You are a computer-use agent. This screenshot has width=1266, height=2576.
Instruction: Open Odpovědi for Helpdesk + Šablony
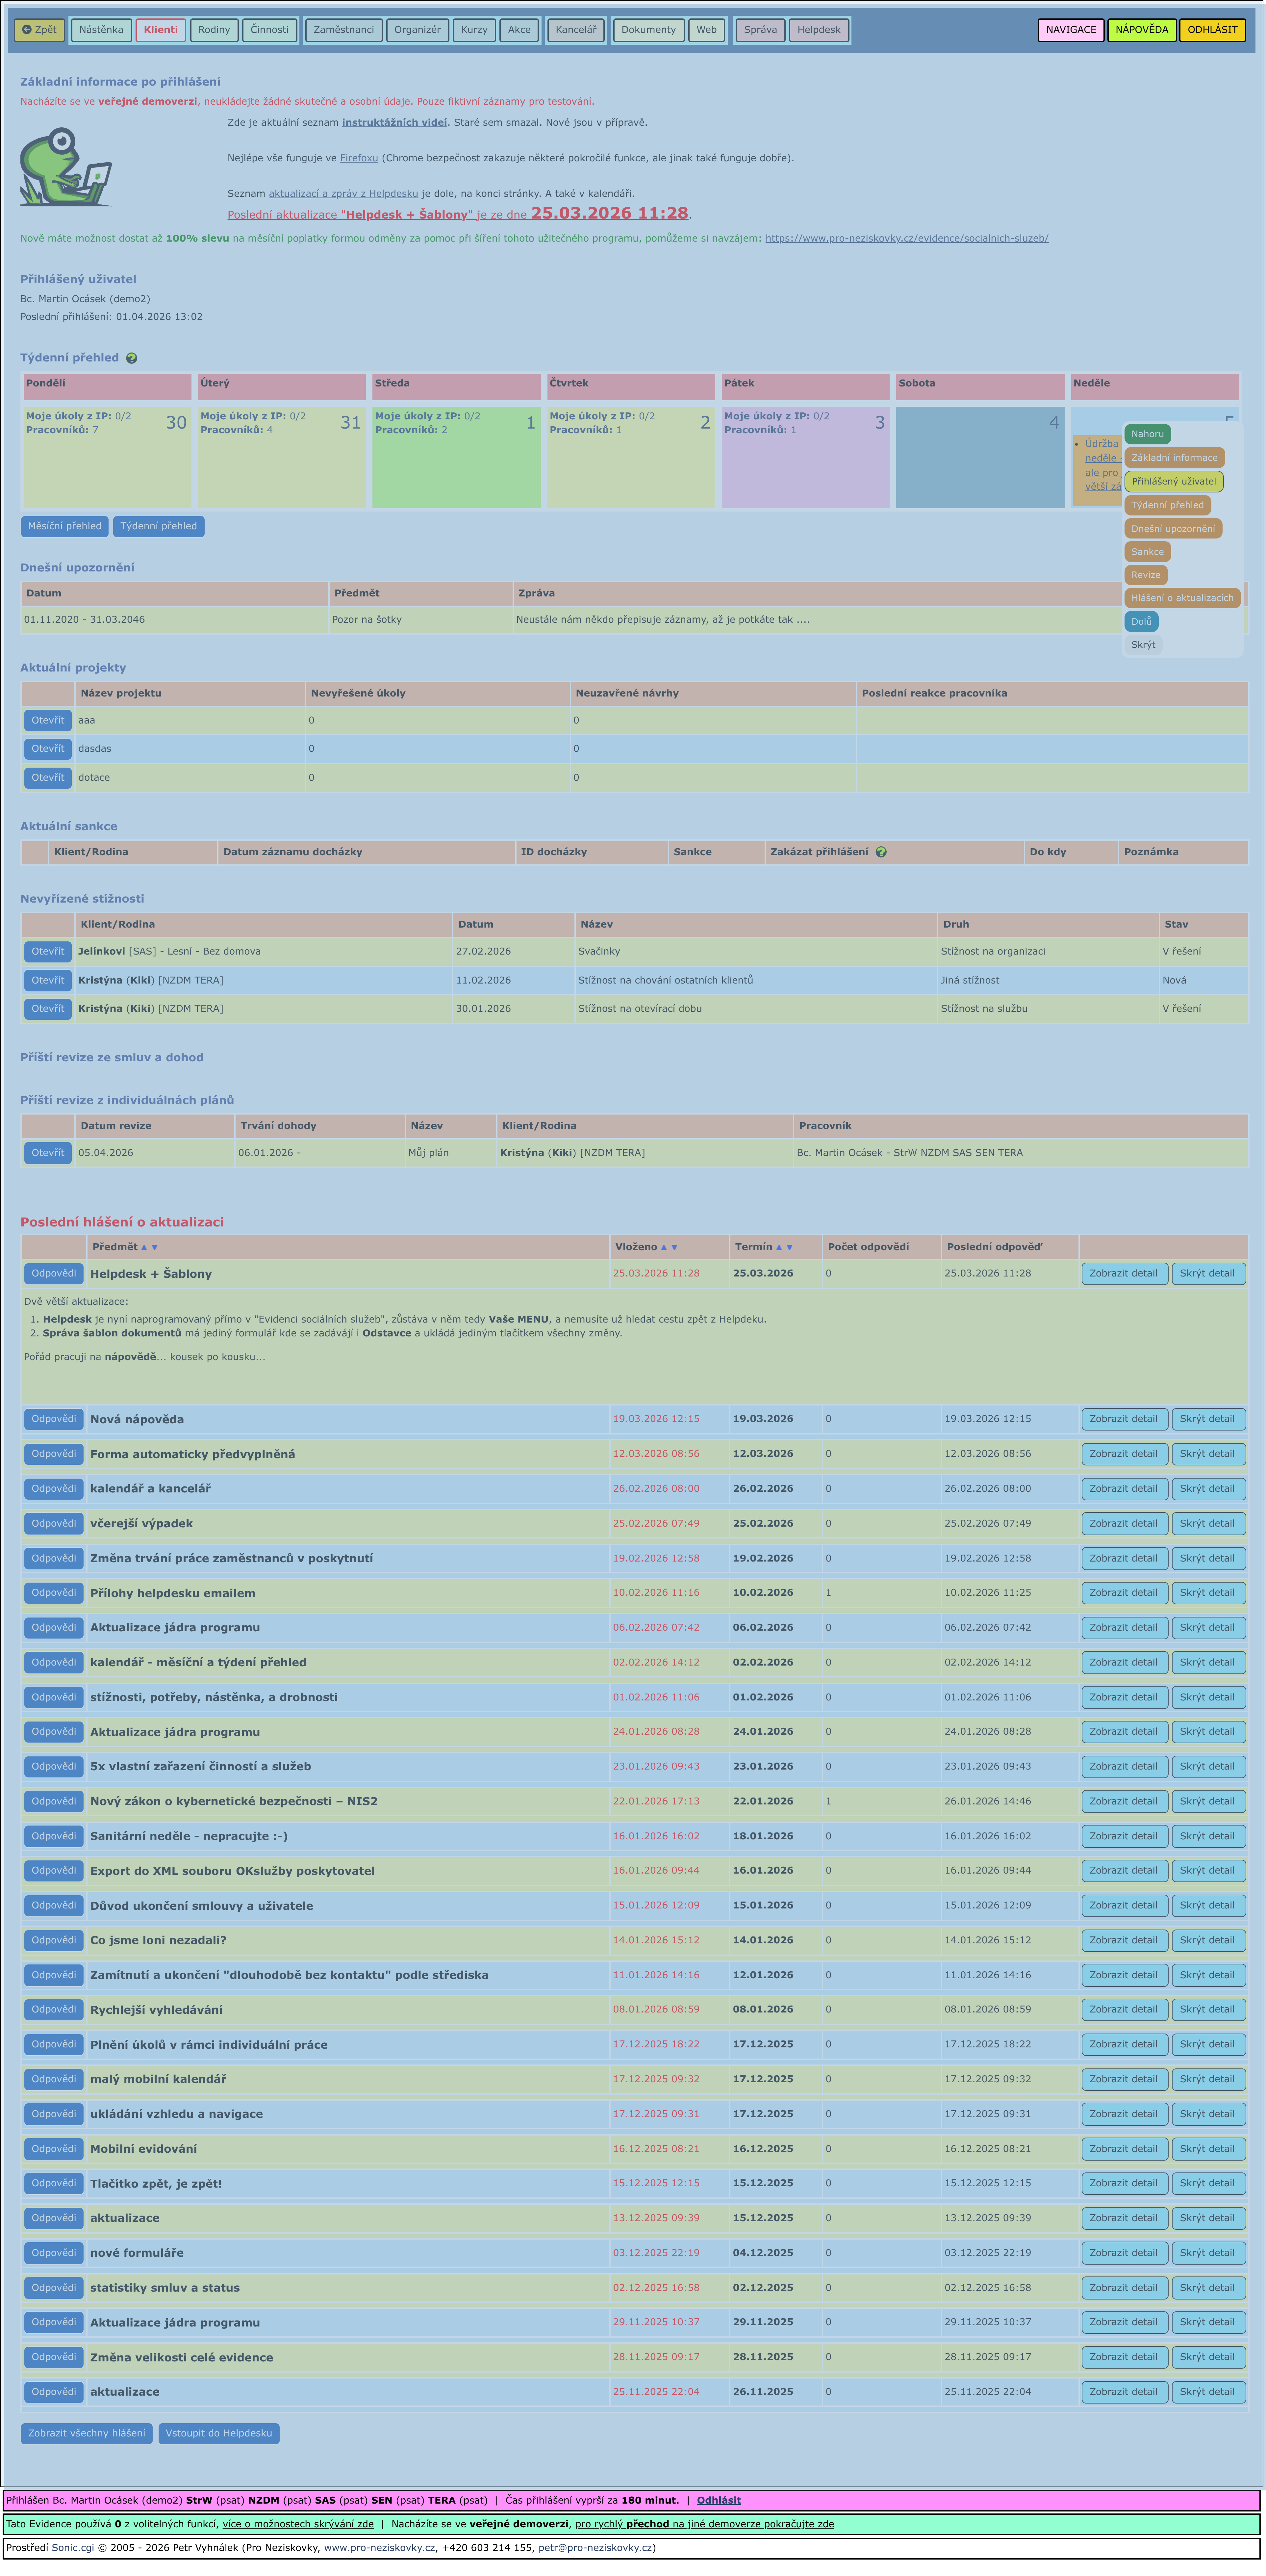coord(54,1274)
